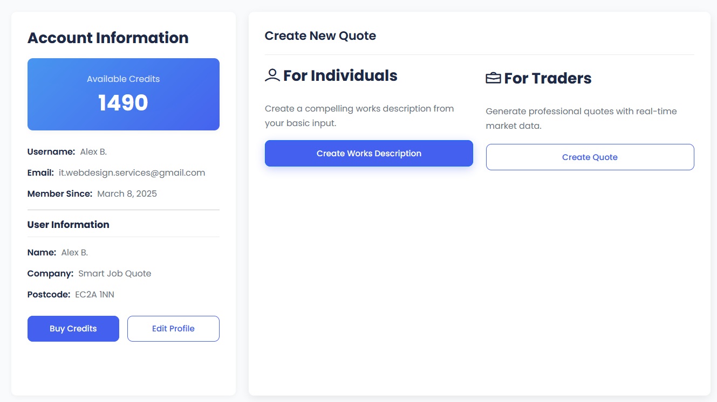Image resolution: width=717 pixels, height=402 pixels.
Task: Click the For Individuals heading text
Action: tap(340, 75)
